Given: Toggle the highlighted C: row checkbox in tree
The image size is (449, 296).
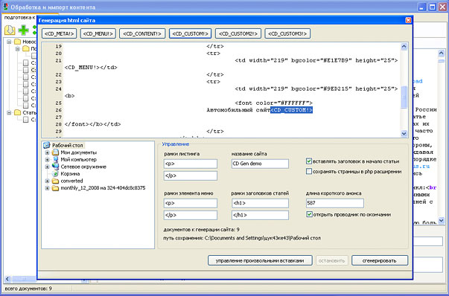Looking at the screenshot, I should 26,70.
